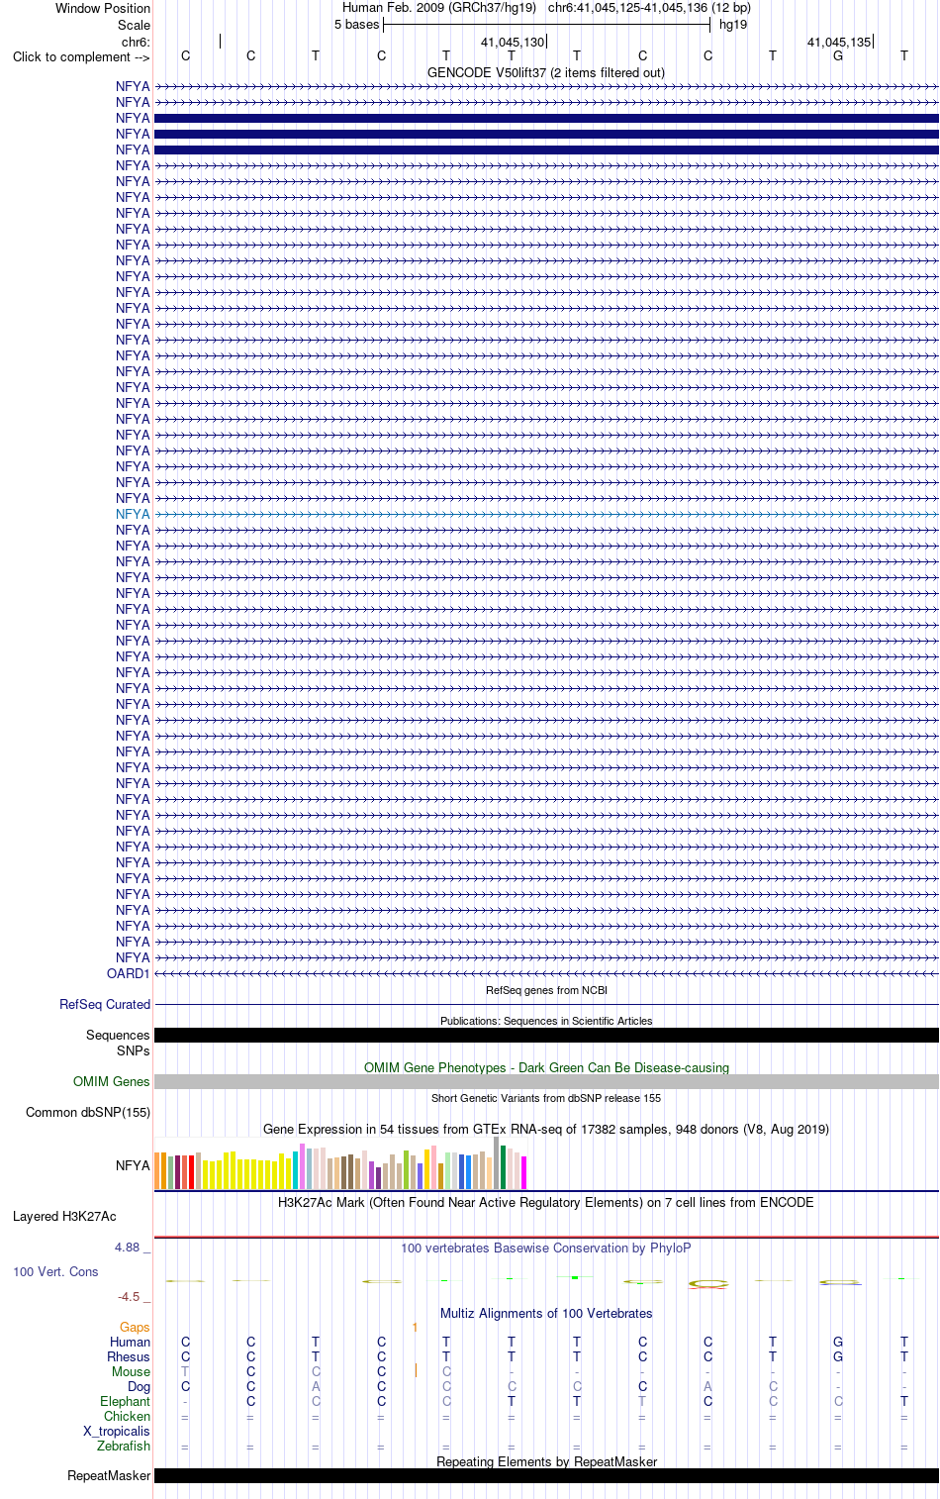Click the orange 'Gaps' label

click(135, 1327)
